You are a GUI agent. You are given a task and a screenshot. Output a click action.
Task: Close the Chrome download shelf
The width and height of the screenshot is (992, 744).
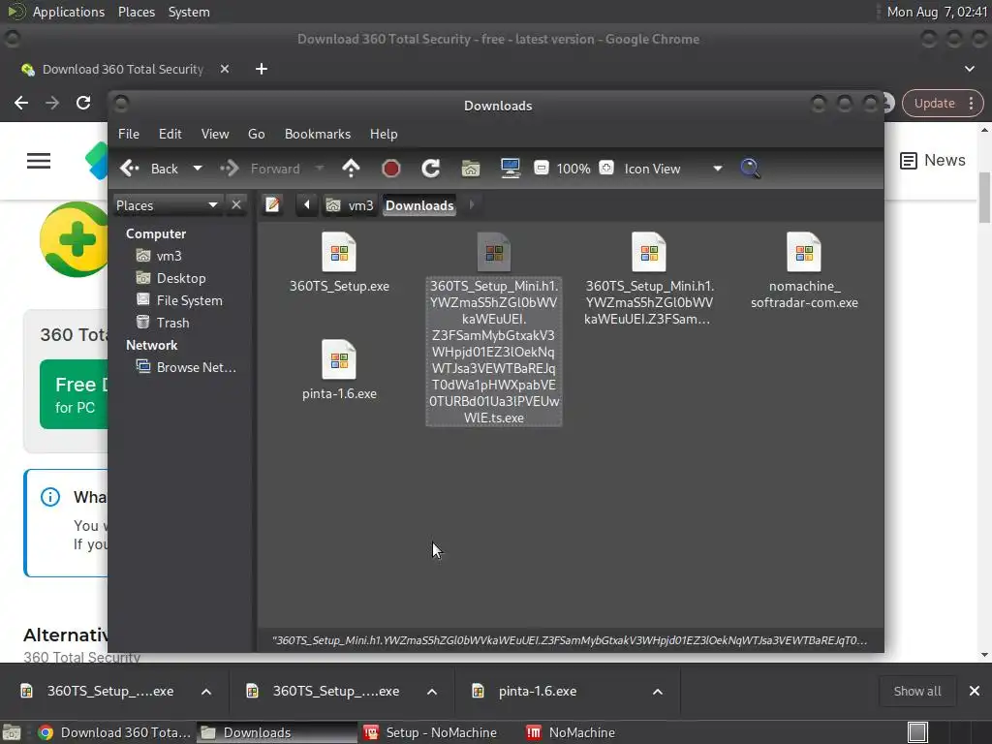point(975,691)
